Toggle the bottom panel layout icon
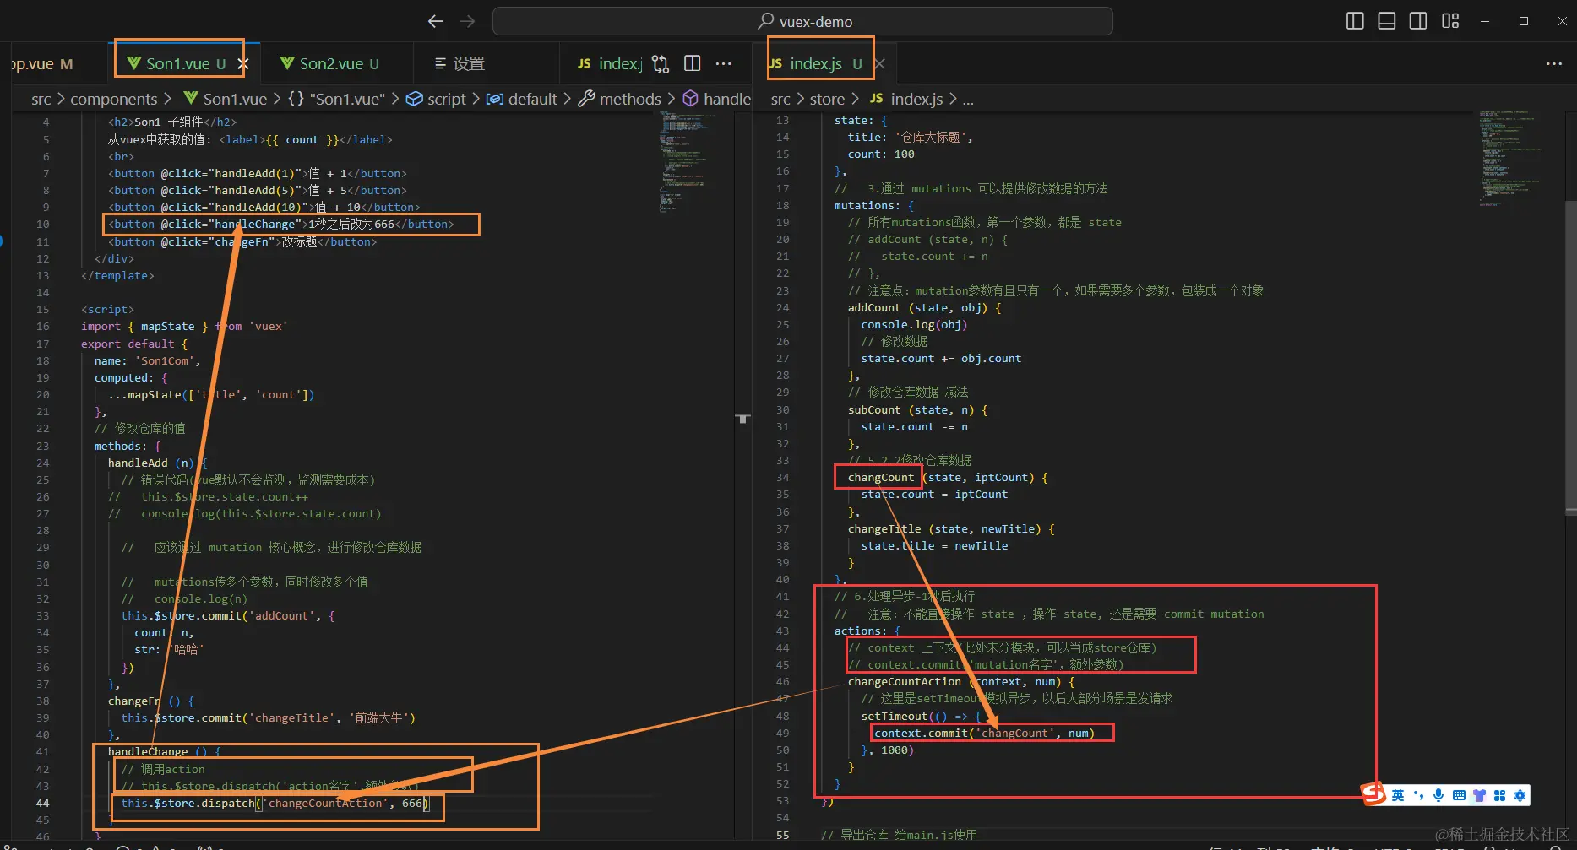 coord(1386,21)
